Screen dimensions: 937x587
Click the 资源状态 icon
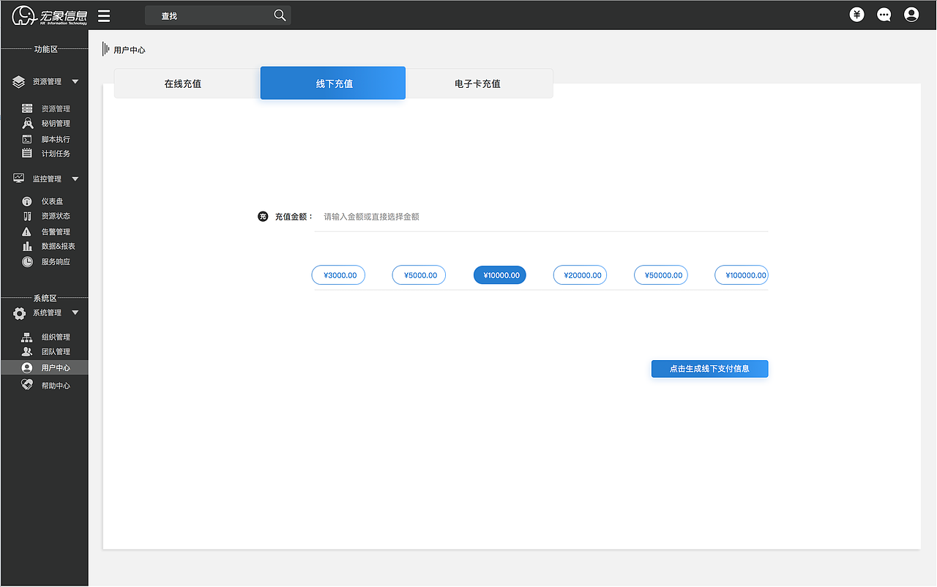tap(27, 216)
